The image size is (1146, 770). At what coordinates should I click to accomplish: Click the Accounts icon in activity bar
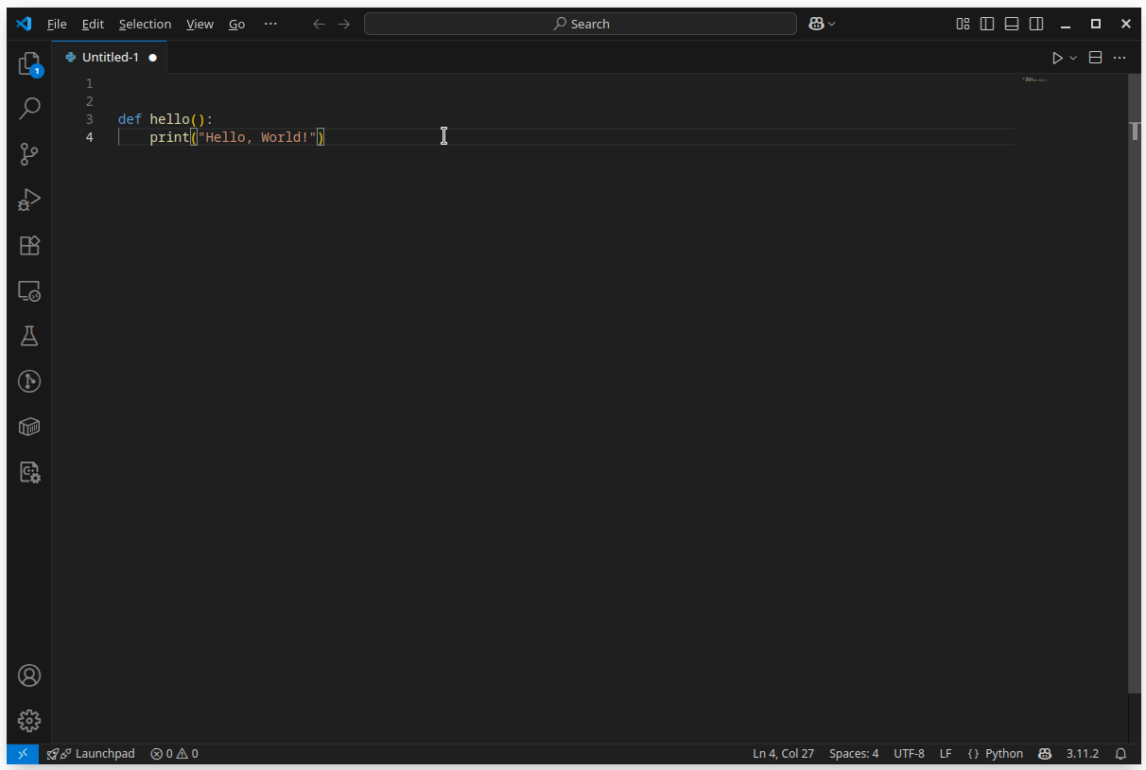[x=29, y=675]
